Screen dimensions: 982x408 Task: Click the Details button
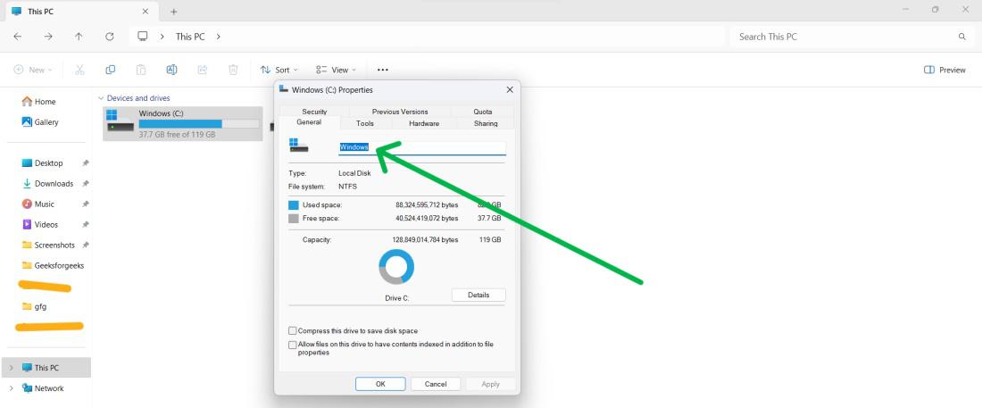click(479, 295)
